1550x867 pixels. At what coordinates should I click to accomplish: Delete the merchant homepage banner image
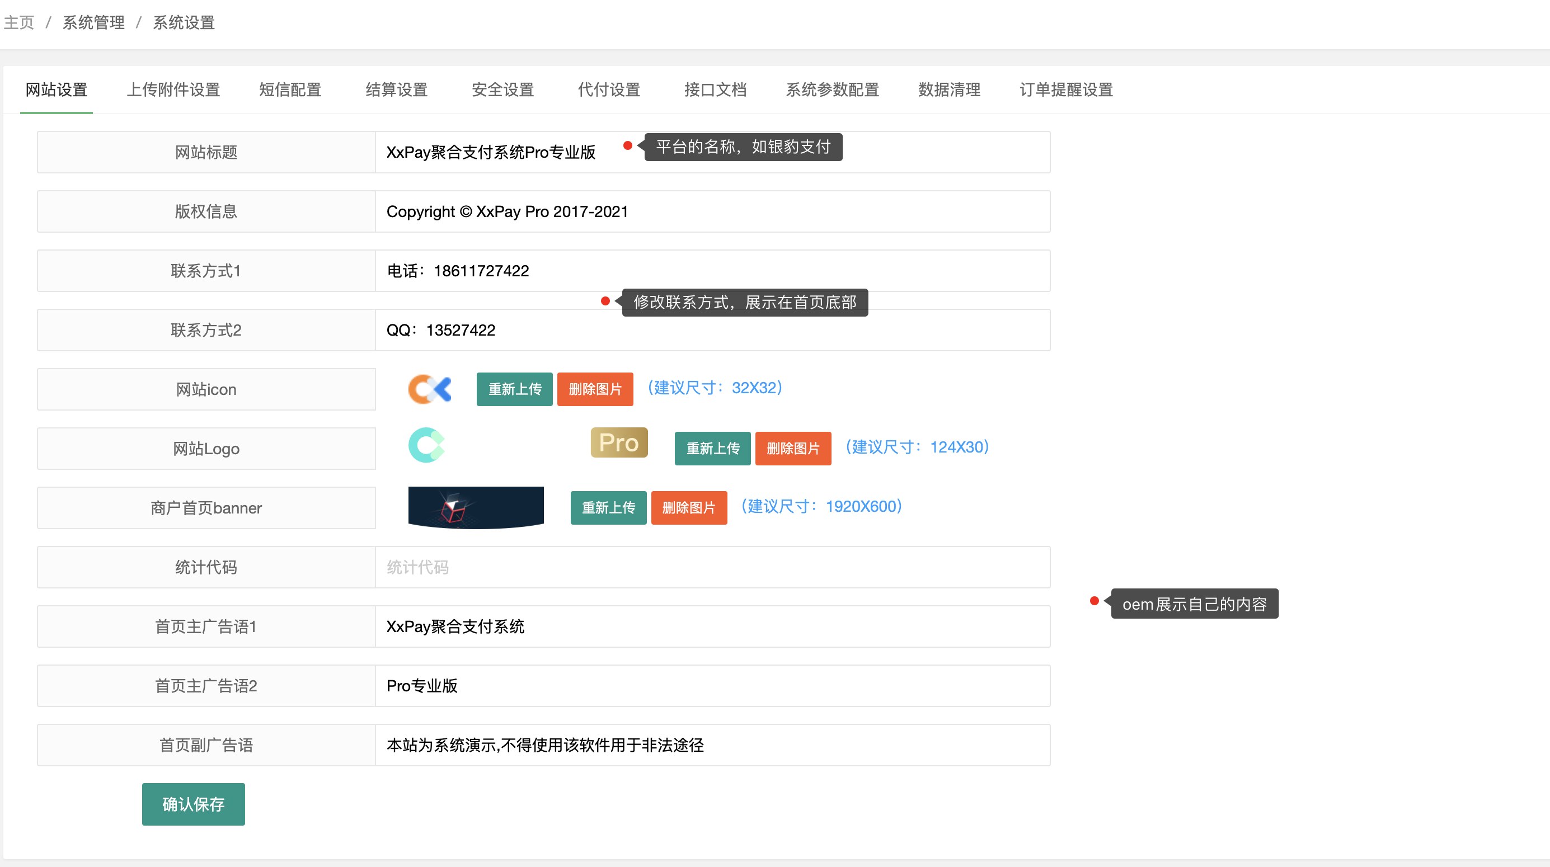pyautogui.click(x=688, y=508)
